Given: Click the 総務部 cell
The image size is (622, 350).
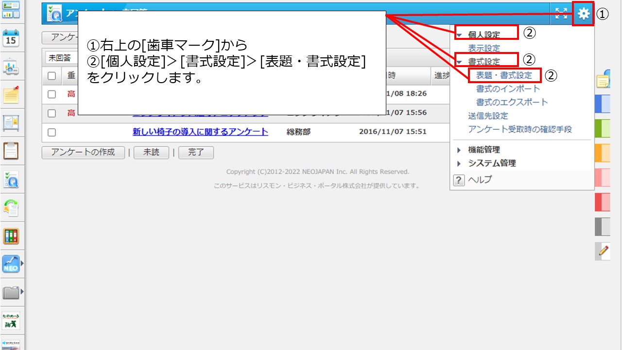Looking at the screenshot, I should [299, 132].
